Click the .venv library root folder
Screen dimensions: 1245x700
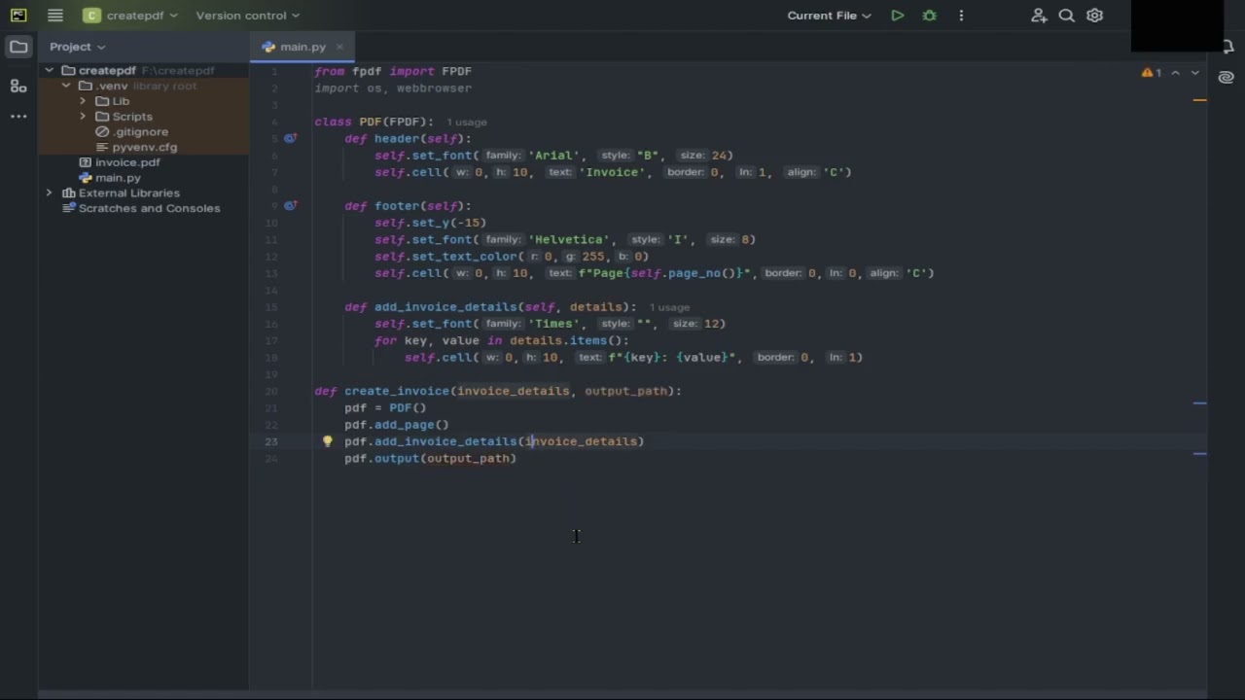click(146, 86)
